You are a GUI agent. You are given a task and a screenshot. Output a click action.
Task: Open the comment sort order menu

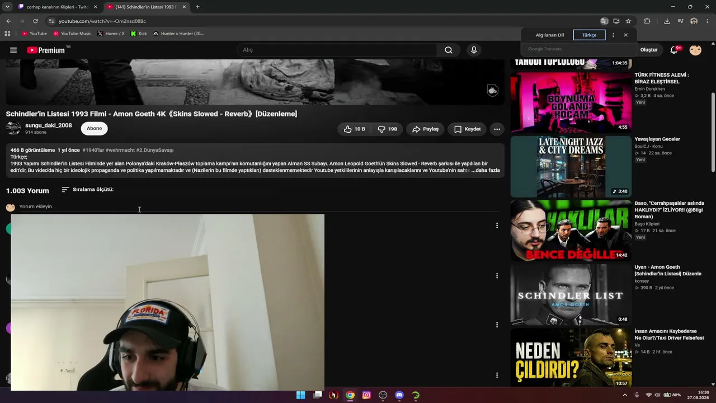pyautogui.click(x=87, y=190)
